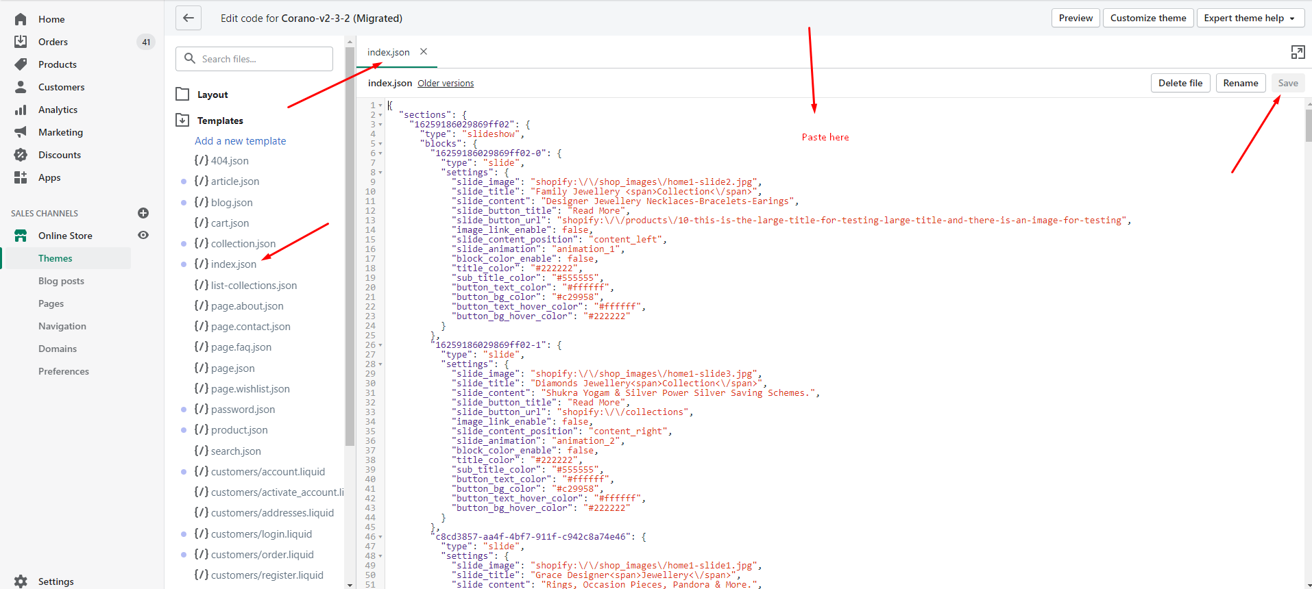Collapse the Templates folder
1312x589 pixels.
coord(182,121)
